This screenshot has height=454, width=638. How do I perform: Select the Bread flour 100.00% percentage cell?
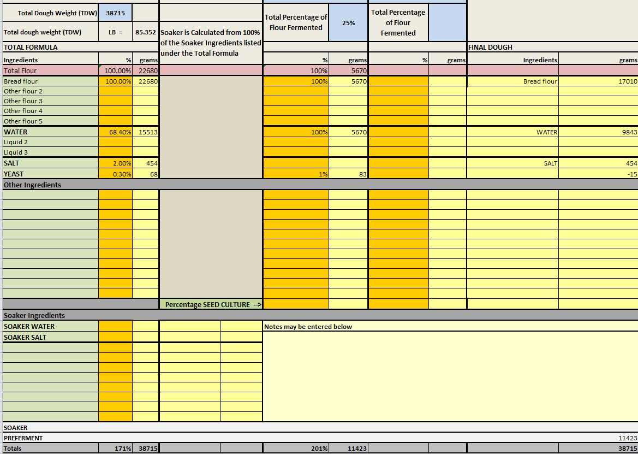click(x=115, y=81)
